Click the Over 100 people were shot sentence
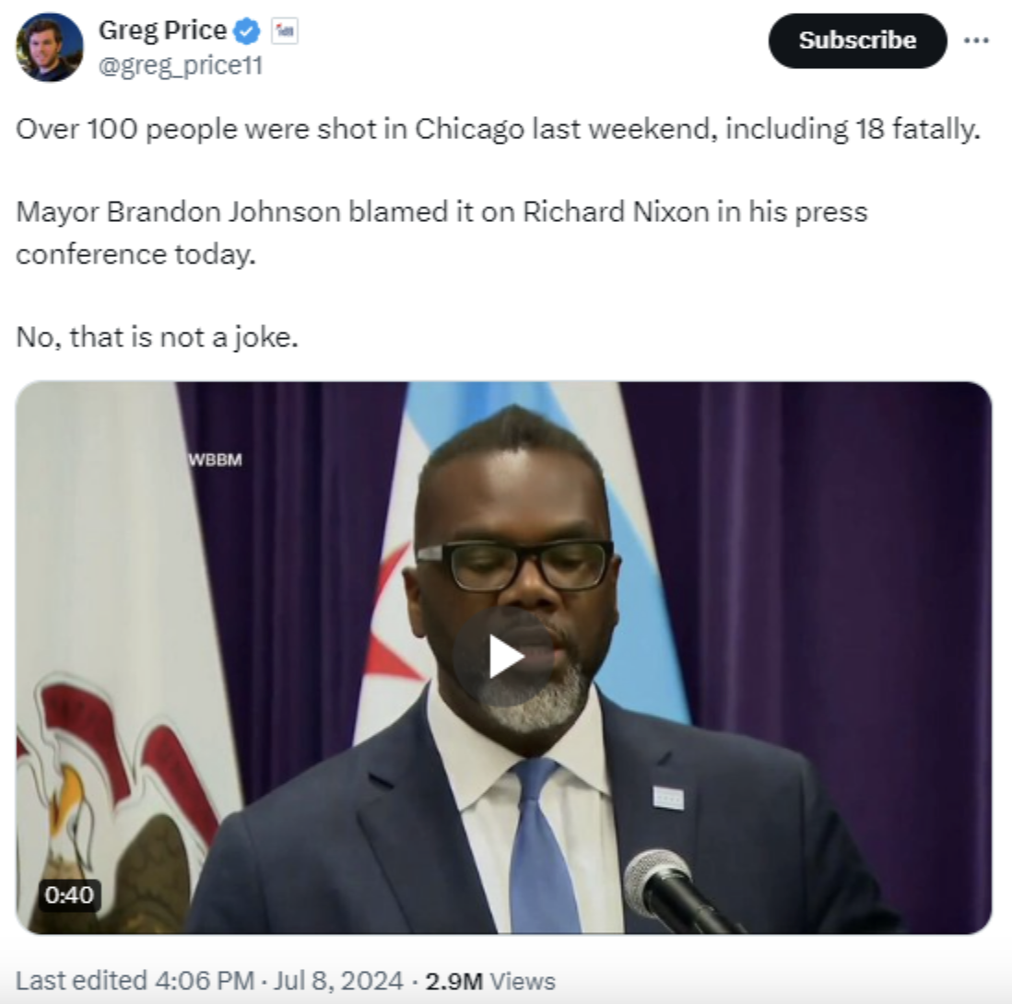Image resolution: width=1012 pixels, height=1004 pixels. coord(498,129)
